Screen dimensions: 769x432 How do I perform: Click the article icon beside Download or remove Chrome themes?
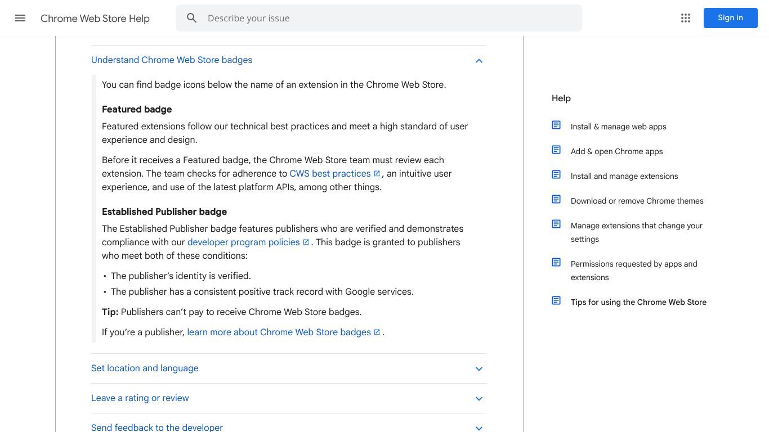tap(556, 200)
